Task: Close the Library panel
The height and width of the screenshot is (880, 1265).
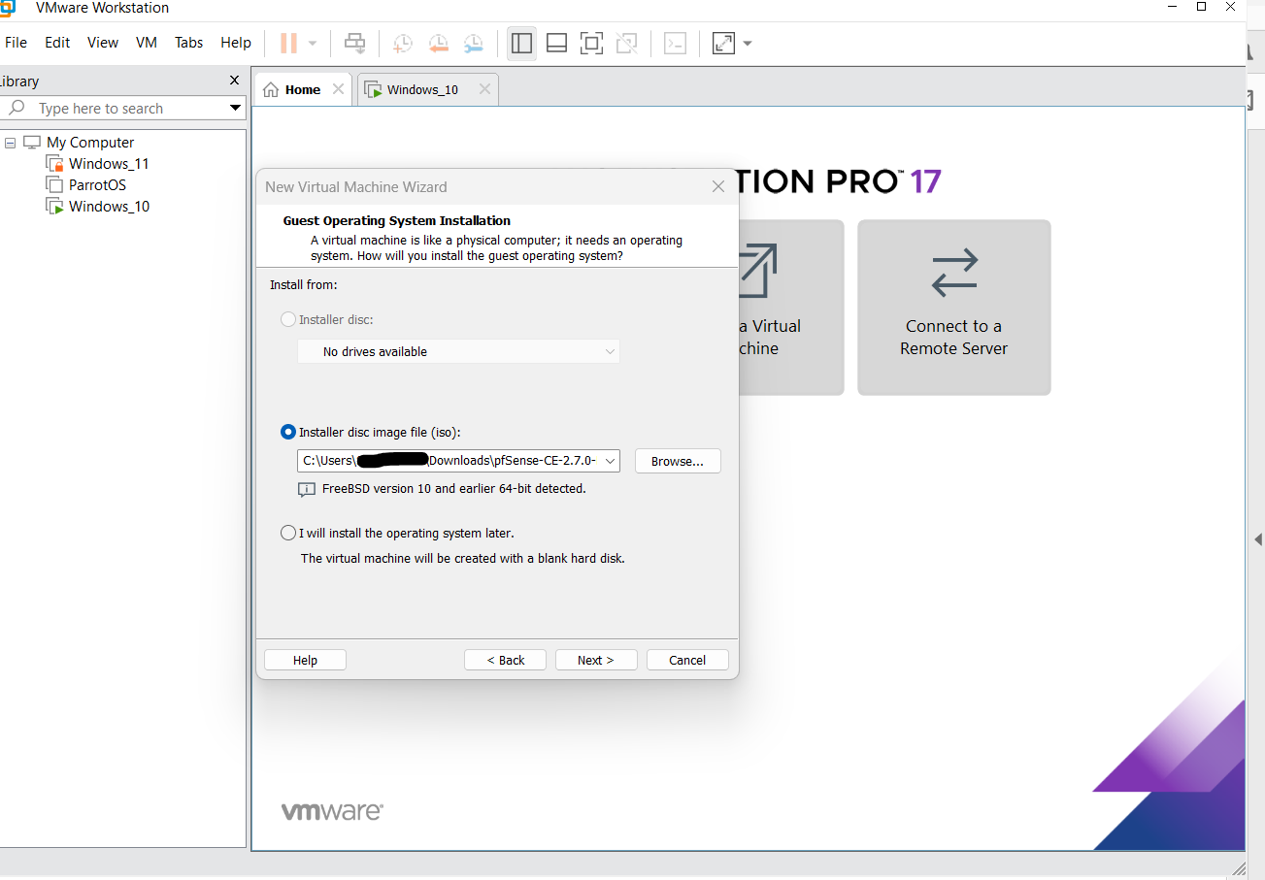Action: pos(234,81)
